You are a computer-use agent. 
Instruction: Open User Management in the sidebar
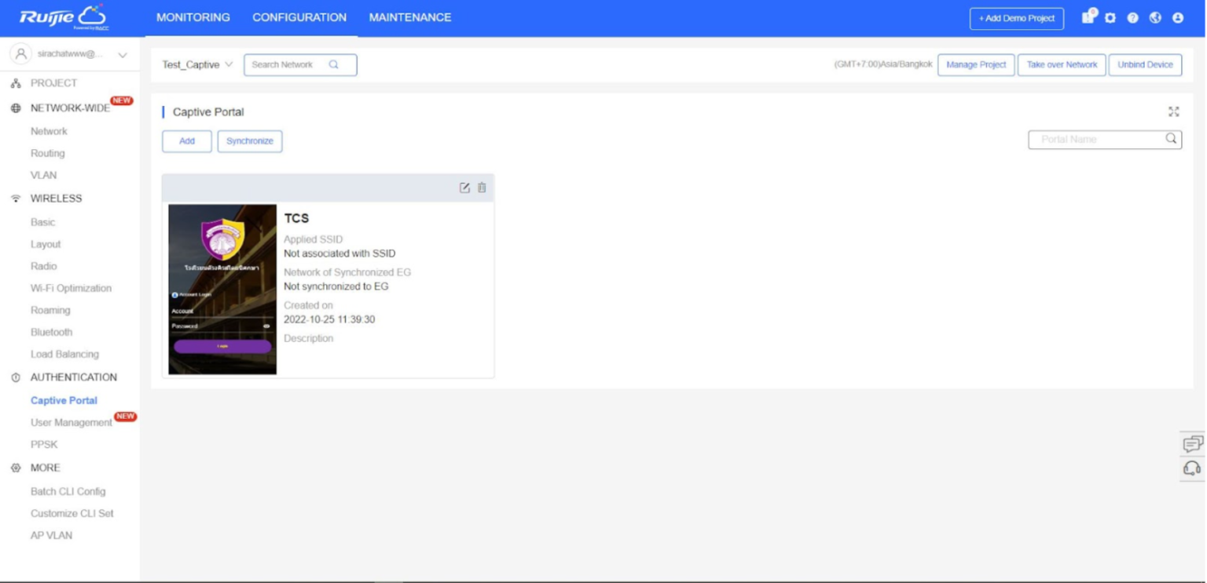tap(69, 422)
